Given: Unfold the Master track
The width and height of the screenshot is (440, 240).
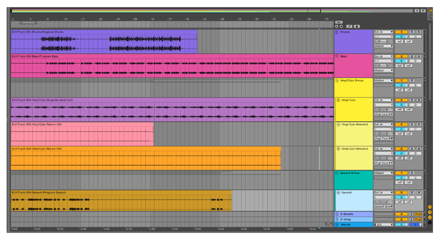Looking at the screenshot, I should click(337, 225).
